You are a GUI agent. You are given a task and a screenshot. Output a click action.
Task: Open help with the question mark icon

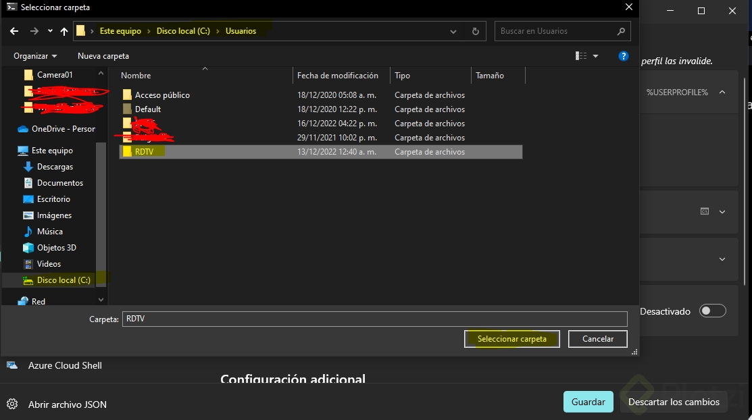[x=624, y=56]
